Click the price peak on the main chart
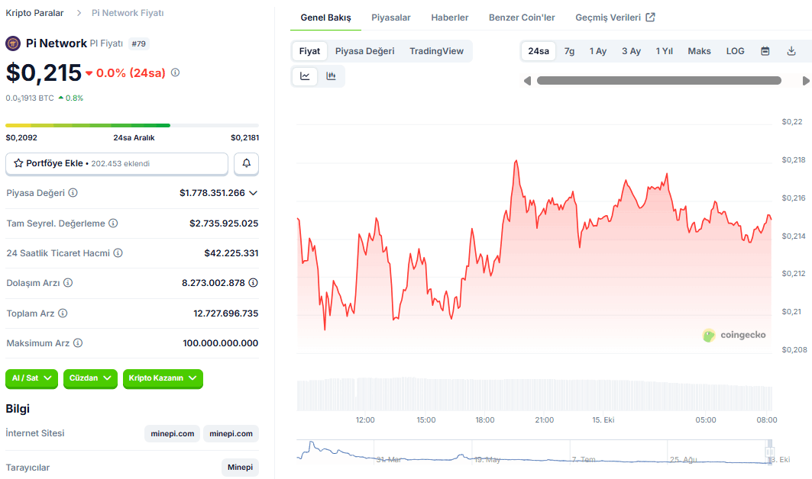 click(x=516, y=162)
